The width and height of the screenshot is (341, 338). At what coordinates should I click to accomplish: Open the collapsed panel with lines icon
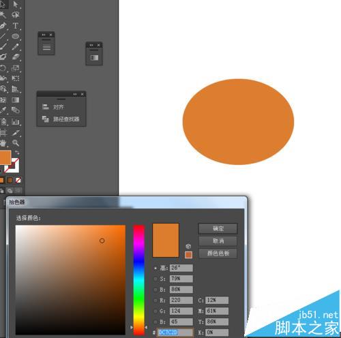pyautogui.click(x=46, y=47)
